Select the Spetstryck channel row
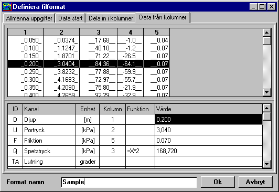 coord(135,151)
